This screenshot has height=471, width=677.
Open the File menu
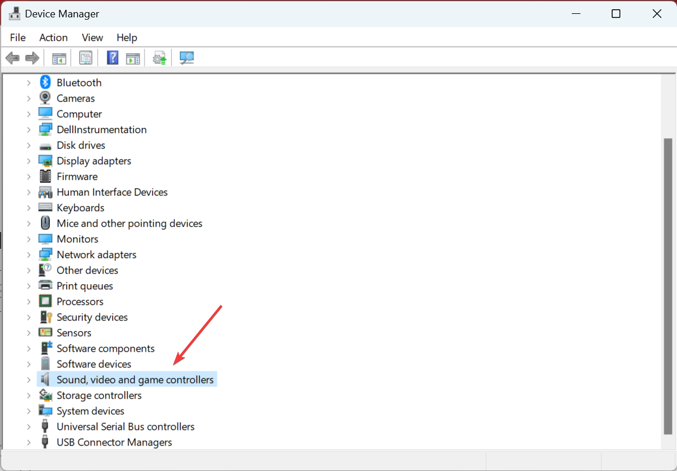pos(18,38)
